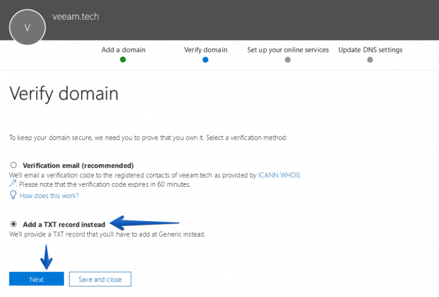The height and width of the screenshot is (297, 439).
Task: Go to the Update DNS settings step
Action: click(370, 50)
